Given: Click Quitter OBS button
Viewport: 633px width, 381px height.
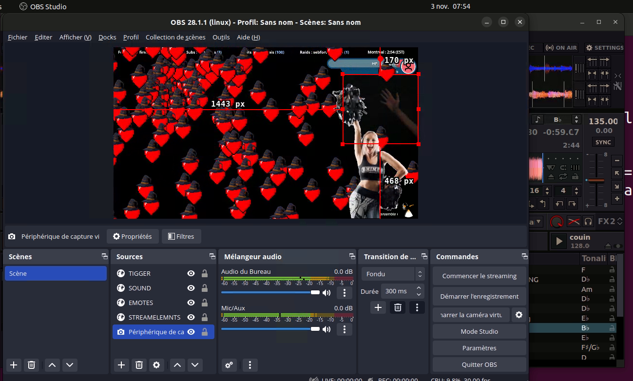Looking at the screenshot, I should coord(480,364).
